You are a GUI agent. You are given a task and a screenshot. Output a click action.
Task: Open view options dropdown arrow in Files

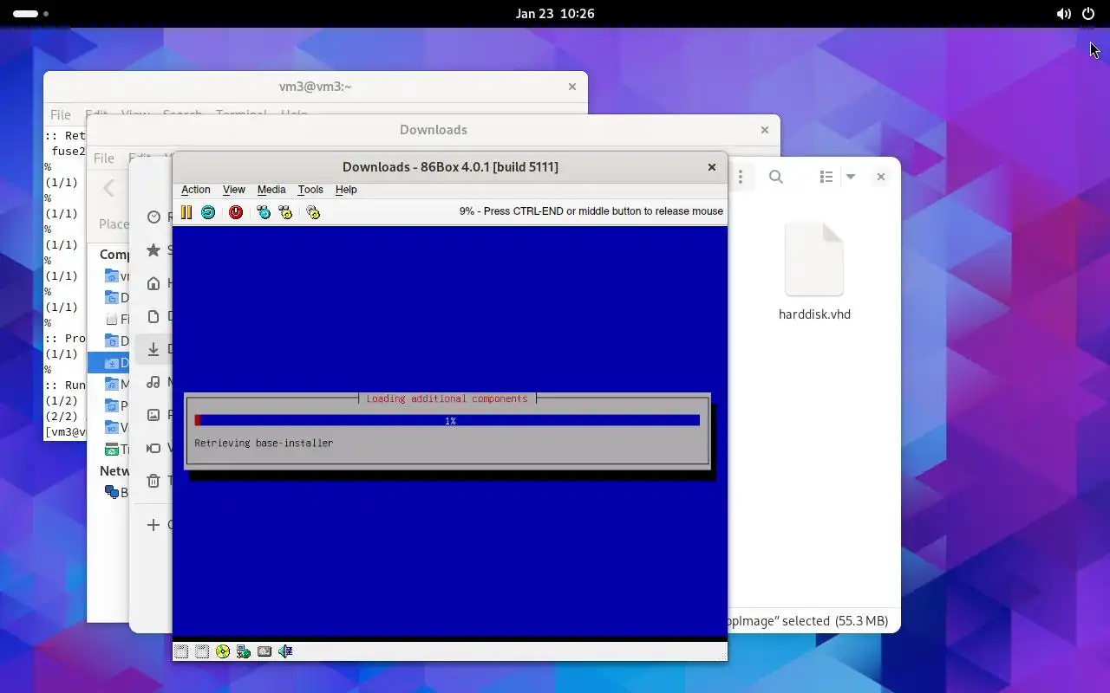click(x=851, y=177)
